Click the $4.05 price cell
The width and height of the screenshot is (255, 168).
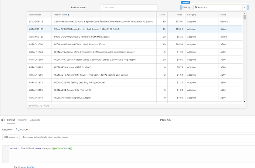click(x=176, y=98)
